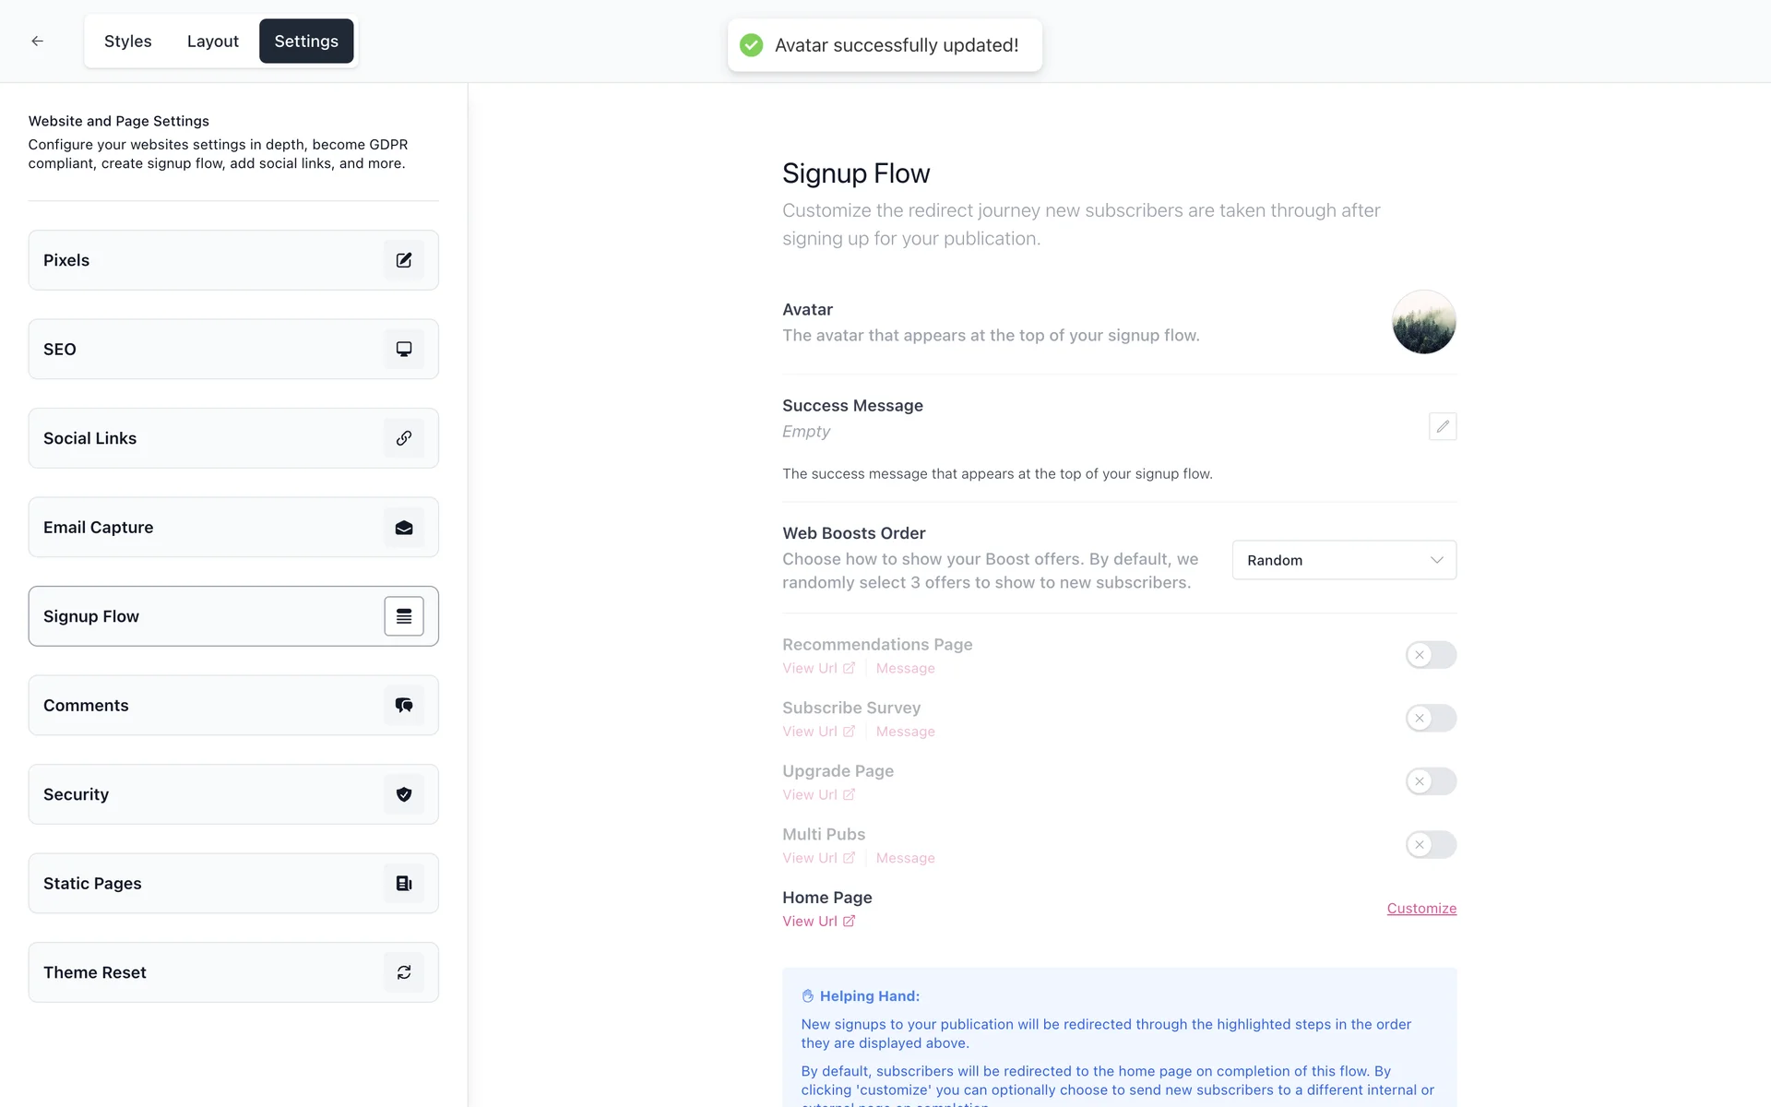Click the signup flow avatar image
The width and height of the screenshot is (1771, 1107).
click(1423, 322)
